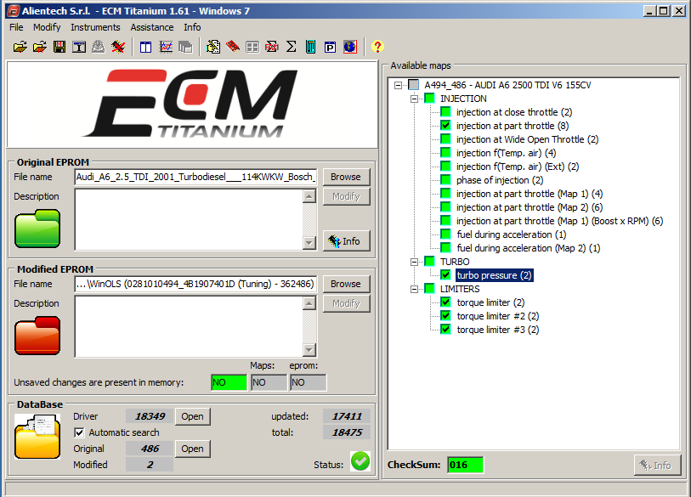Select 'A494_486 - AUDI A6 2500 TDI V6 155CV'
The height and width of the screenshot is (497, 691).
tap(507, 85)
